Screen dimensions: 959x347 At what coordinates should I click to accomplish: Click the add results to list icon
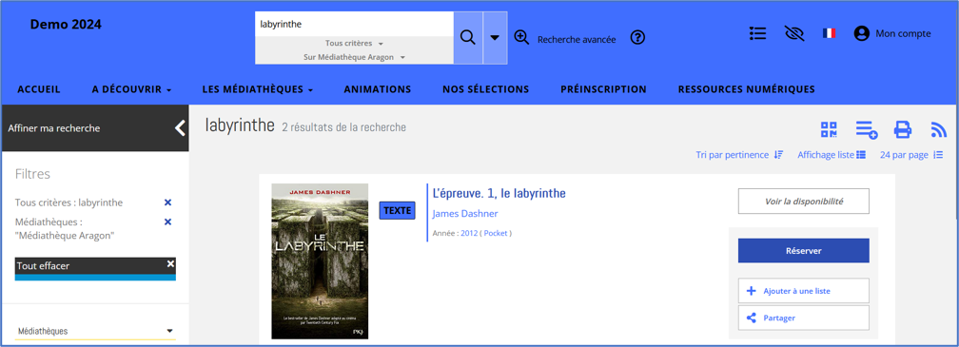click(x=867, y=129)
